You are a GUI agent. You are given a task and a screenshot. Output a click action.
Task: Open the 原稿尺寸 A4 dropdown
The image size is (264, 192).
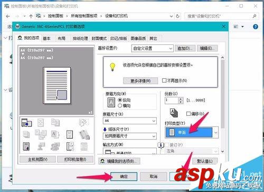(130, 121)
